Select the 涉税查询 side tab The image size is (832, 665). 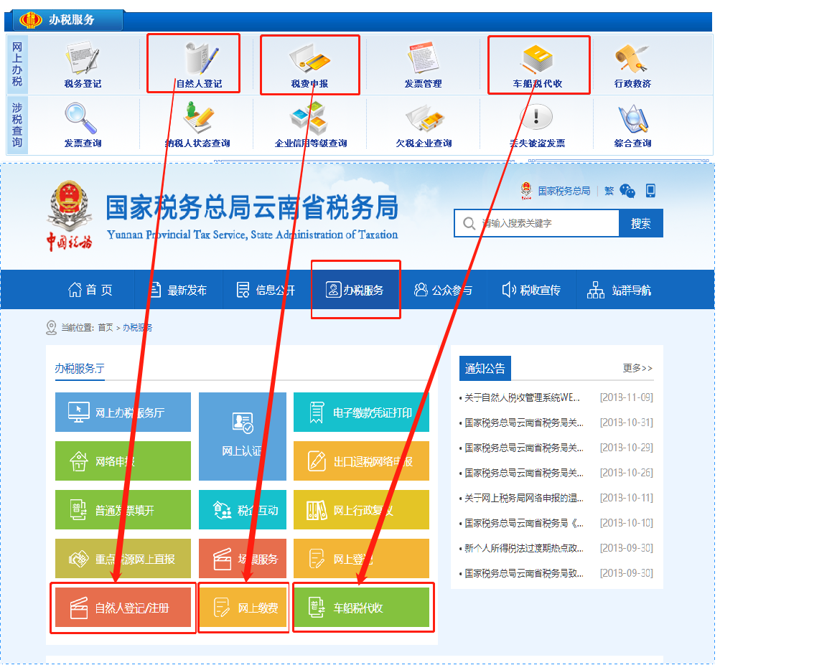tap(17, 125)
